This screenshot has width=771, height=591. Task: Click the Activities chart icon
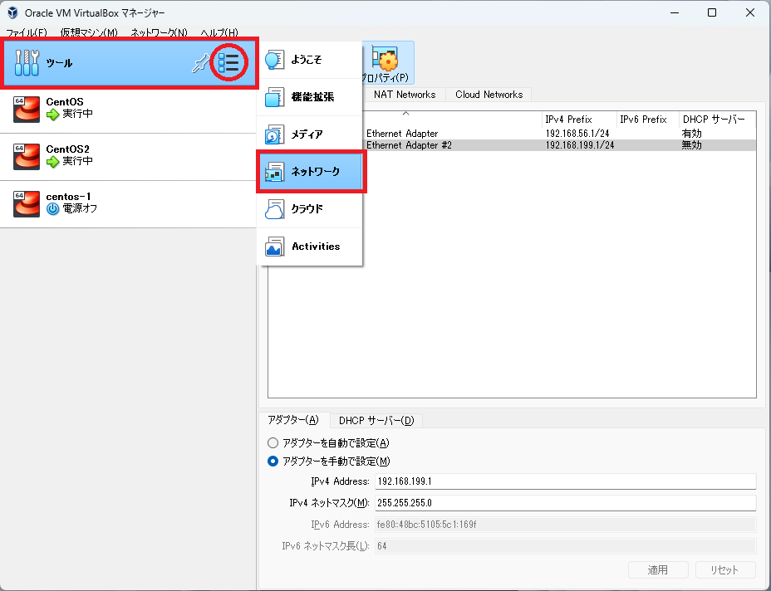[x=274, y=247]
